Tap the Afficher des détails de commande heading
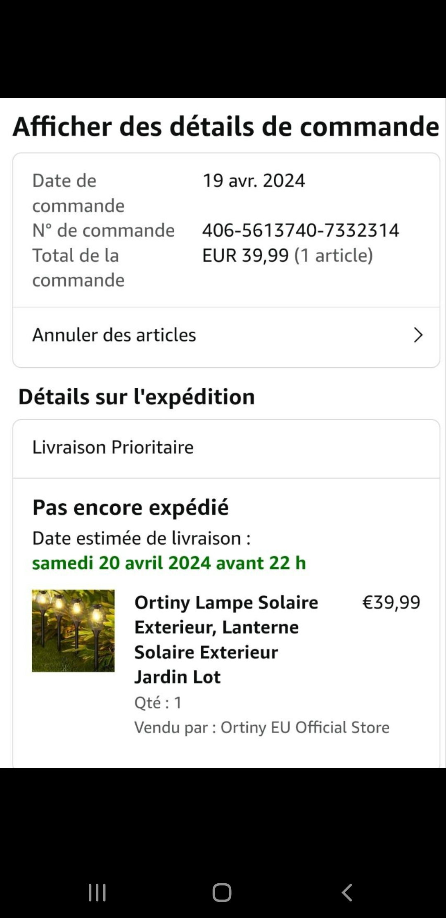This screenshot has width=446, height=918. [226, 126]
